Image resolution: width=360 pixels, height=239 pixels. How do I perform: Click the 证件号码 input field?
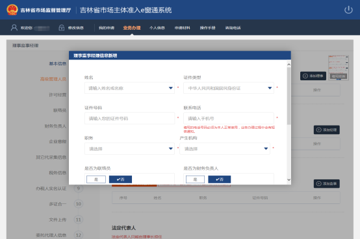pyautogui.click(x=129, y=119)
